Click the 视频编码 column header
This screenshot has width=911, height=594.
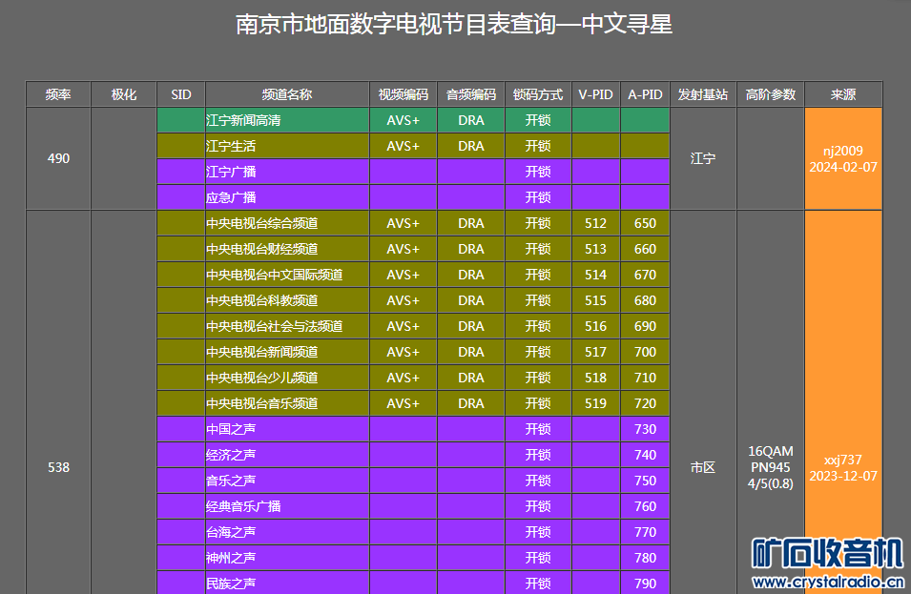404,94
